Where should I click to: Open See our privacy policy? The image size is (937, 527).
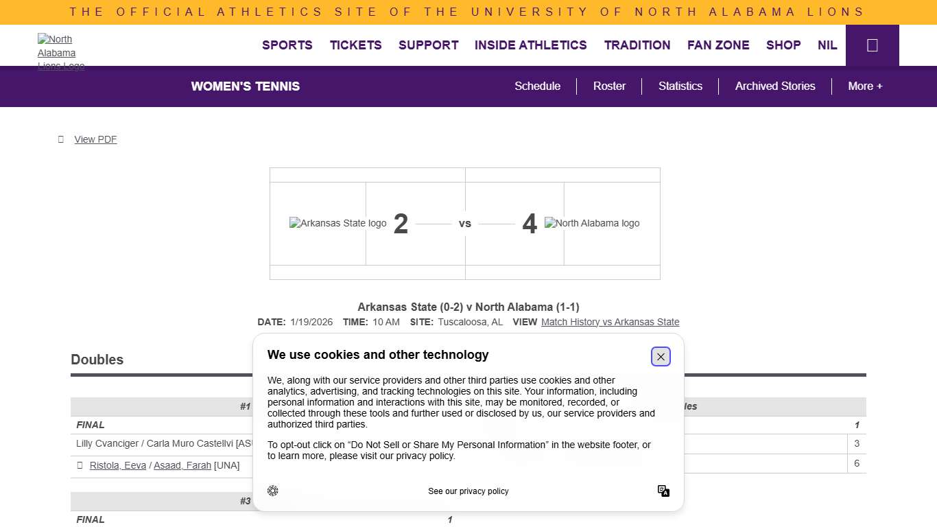coord(468,491)
